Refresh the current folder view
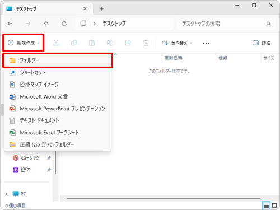 64,24
